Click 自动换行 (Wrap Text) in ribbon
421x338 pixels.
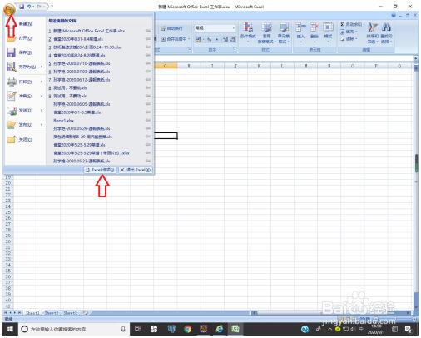(x=171, y=28)
